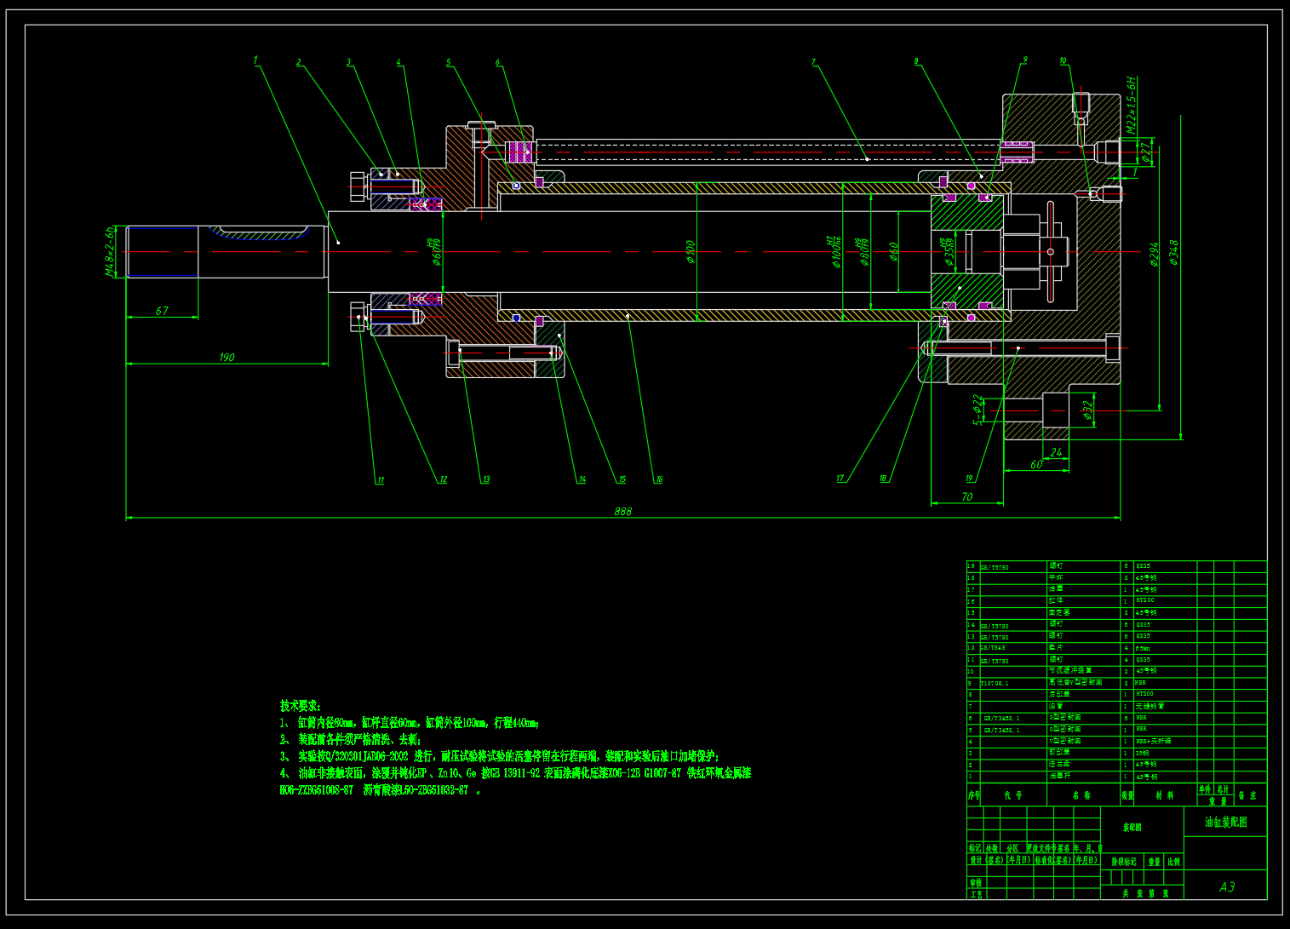1290x929 pixels.
Task: Select the 比例 scale cell
Action: coord(1173,862)
